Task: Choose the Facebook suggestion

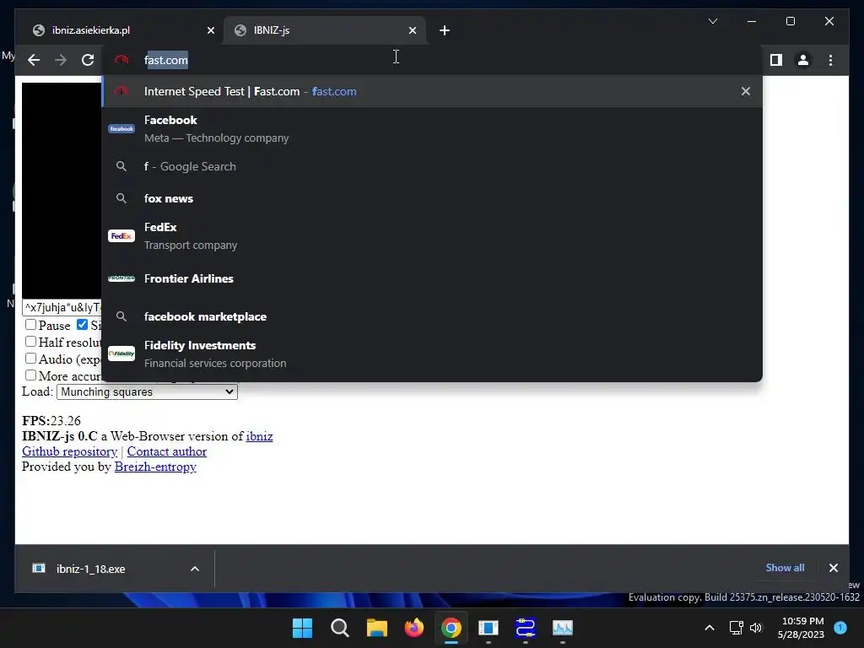Action: coord(432,129)
